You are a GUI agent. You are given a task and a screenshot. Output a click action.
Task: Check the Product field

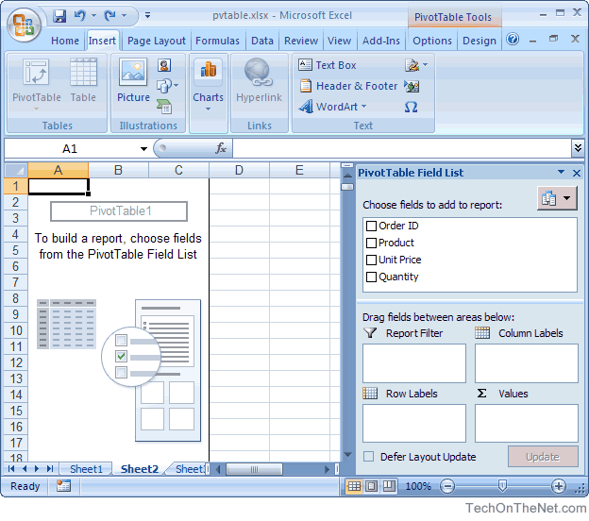371,243
